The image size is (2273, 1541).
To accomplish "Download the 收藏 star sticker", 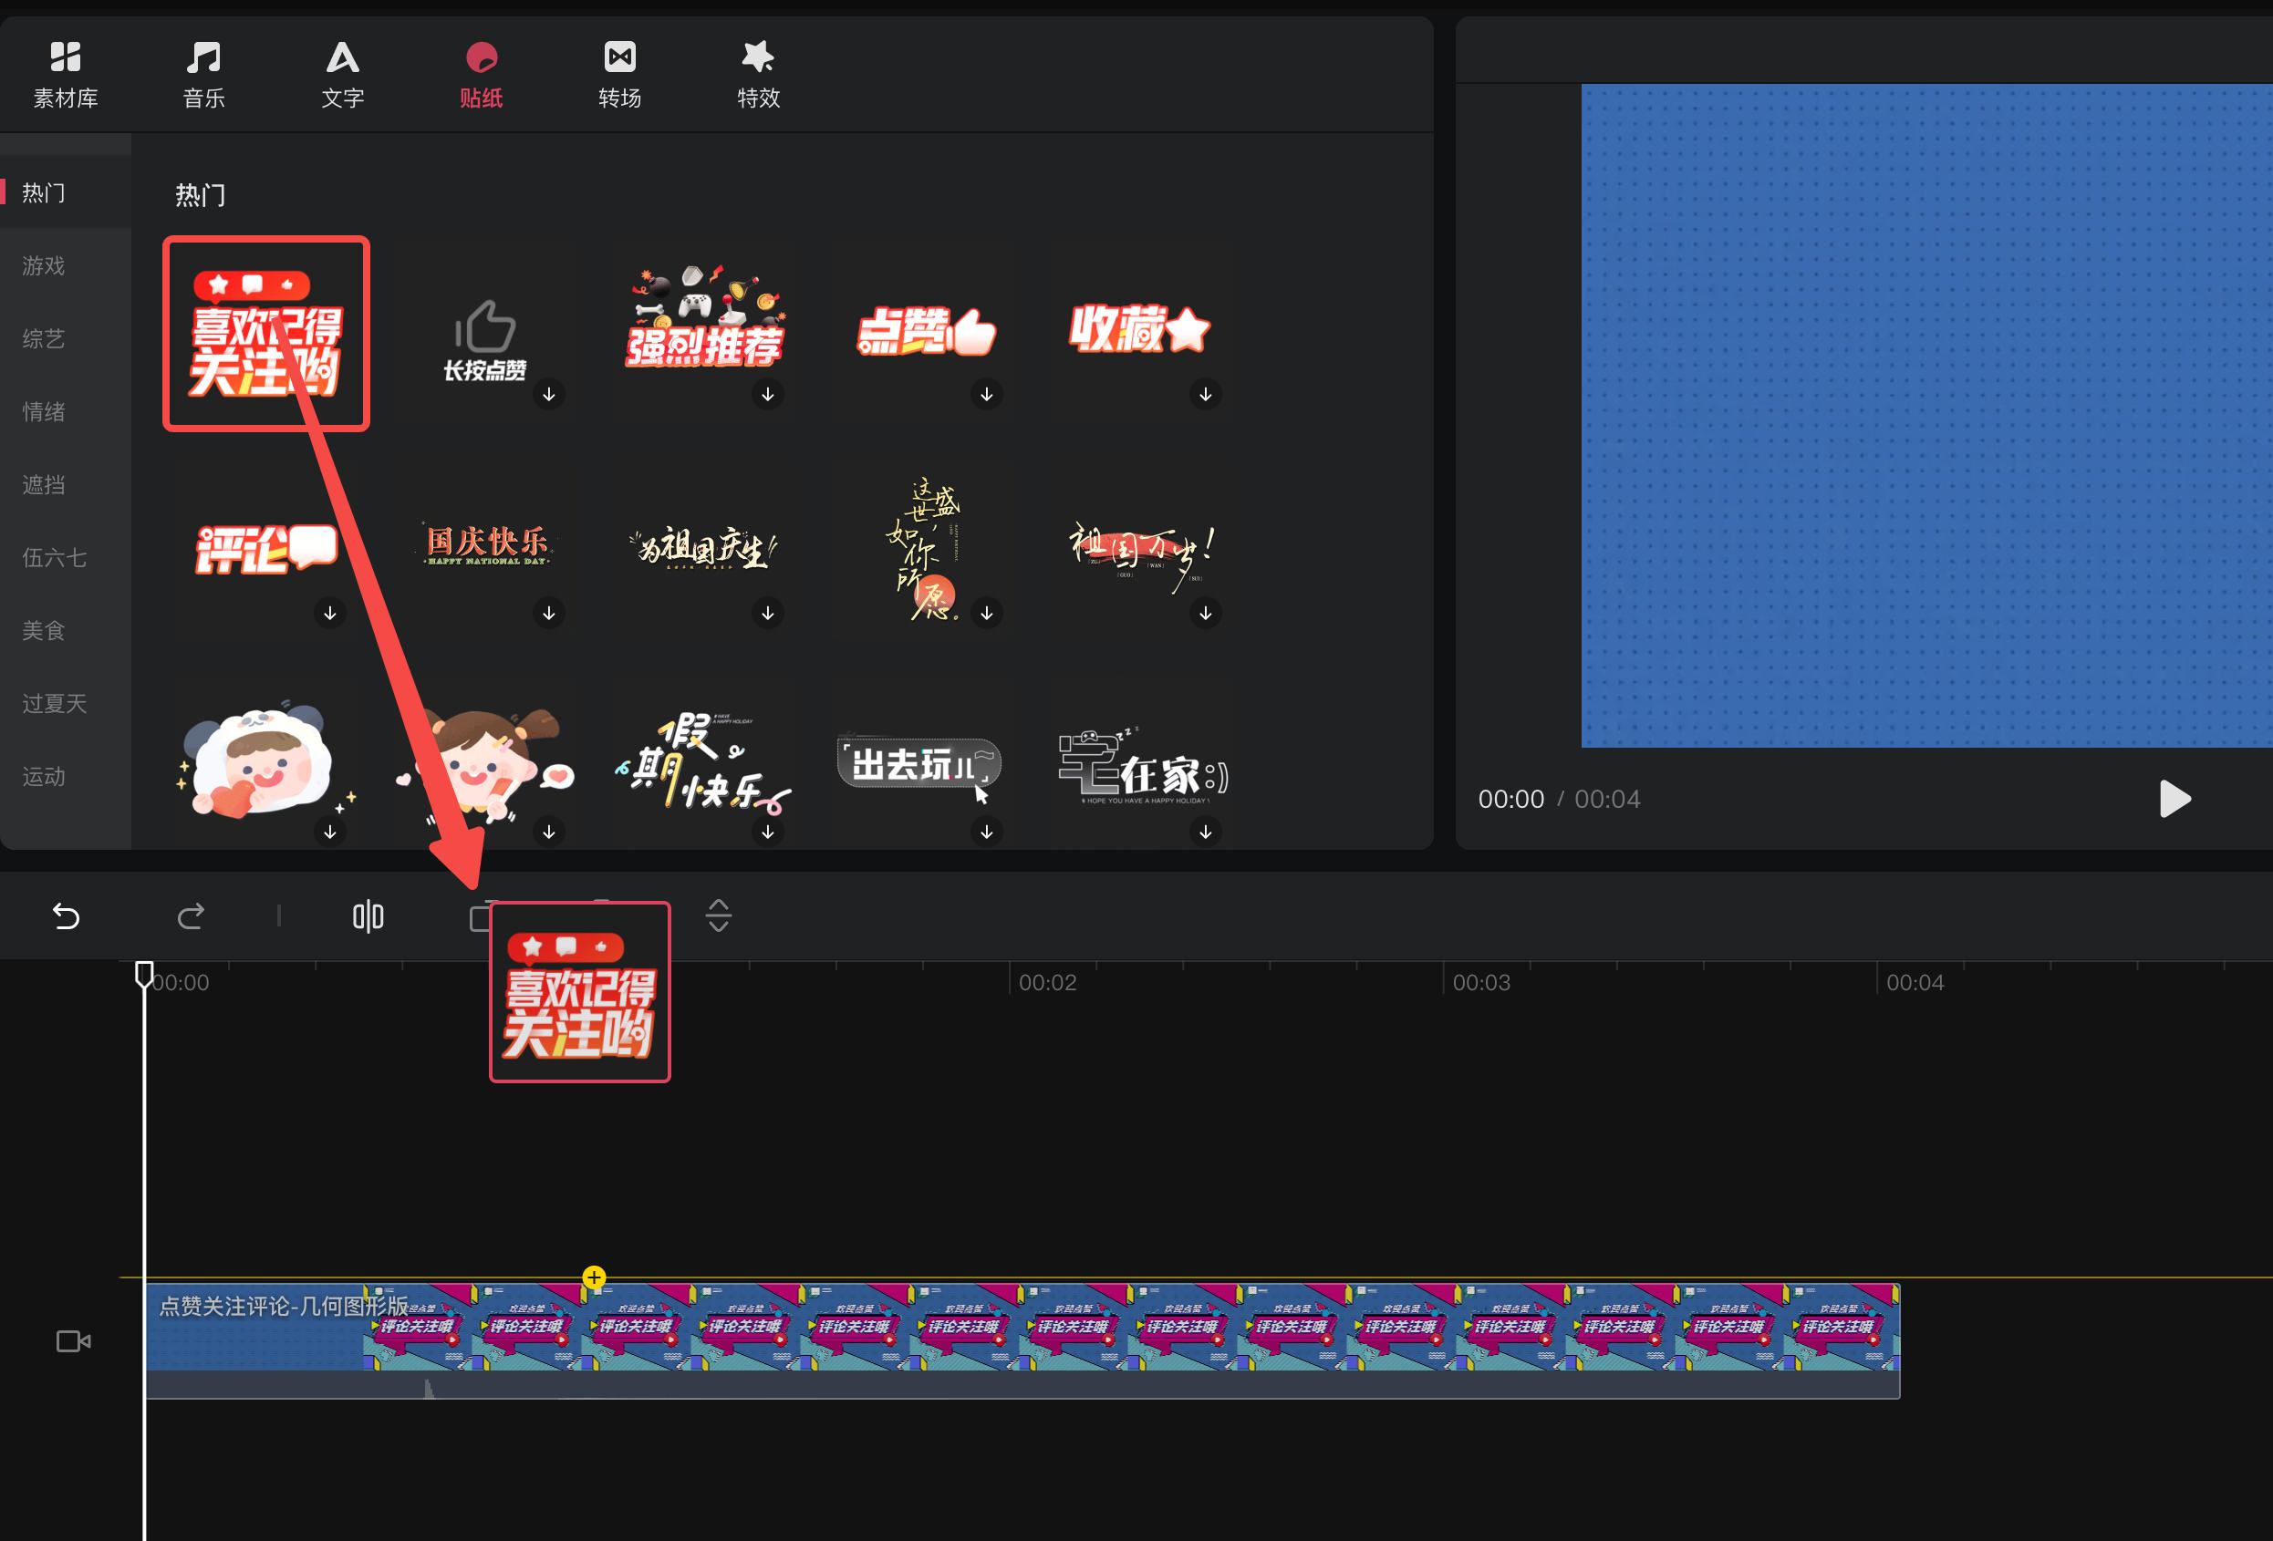I will (1205, 394).
